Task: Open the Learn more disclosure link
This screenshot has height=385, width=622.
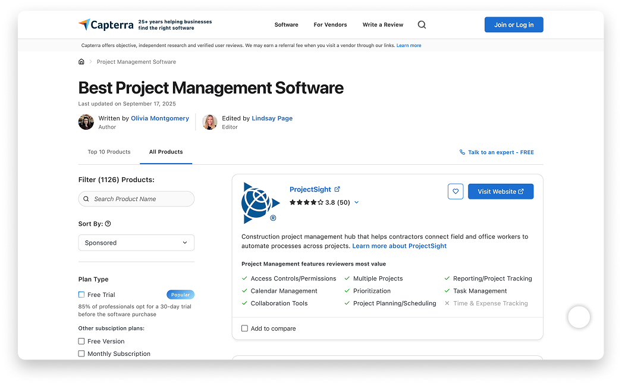Action: [409, 45]
